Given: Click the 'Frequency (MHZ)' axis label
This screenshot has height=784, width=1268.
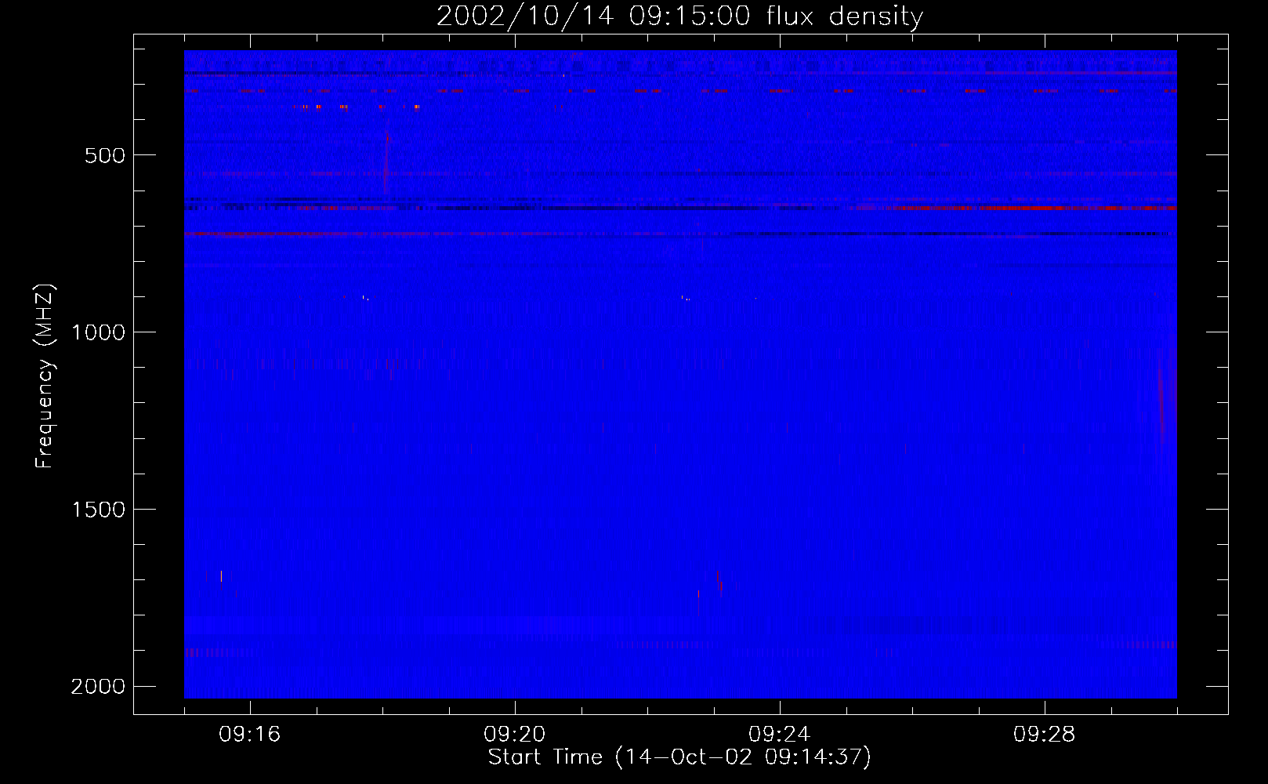Looking at the screenshot, I should (x=45, y=376).
